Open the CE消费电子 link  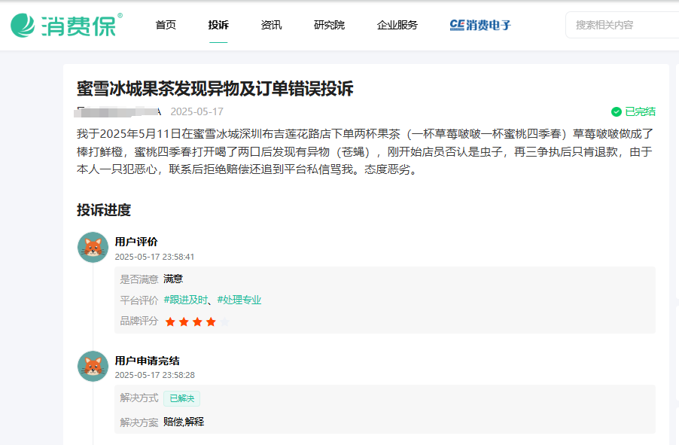480,25
